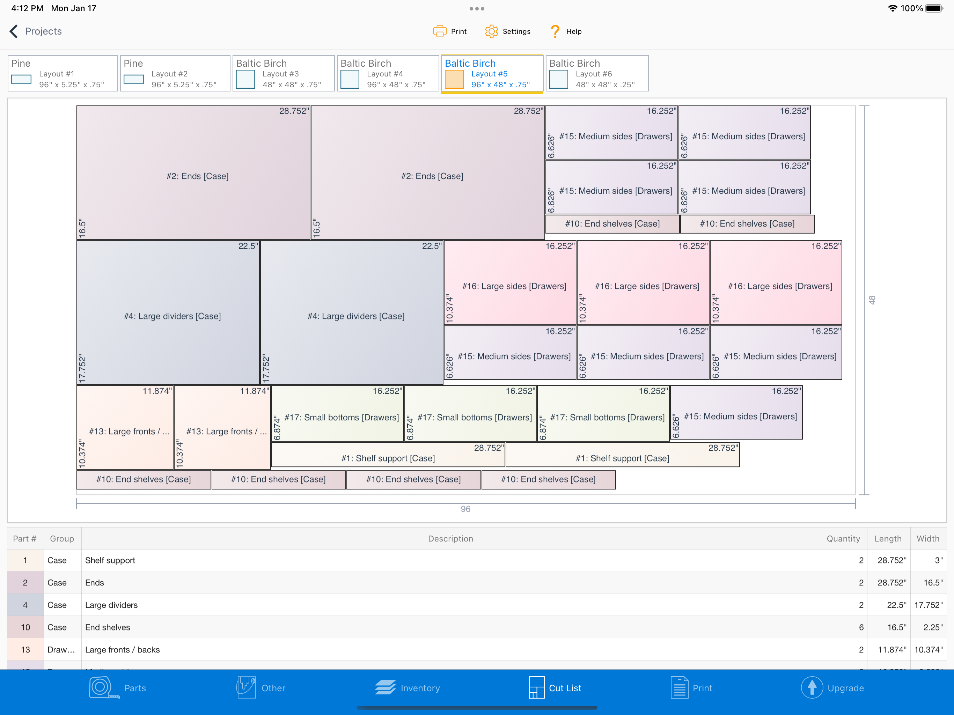Tap the Group column header
Viewport: 954px width, 715px height.
pyautogui.click(x=62, y=539)
